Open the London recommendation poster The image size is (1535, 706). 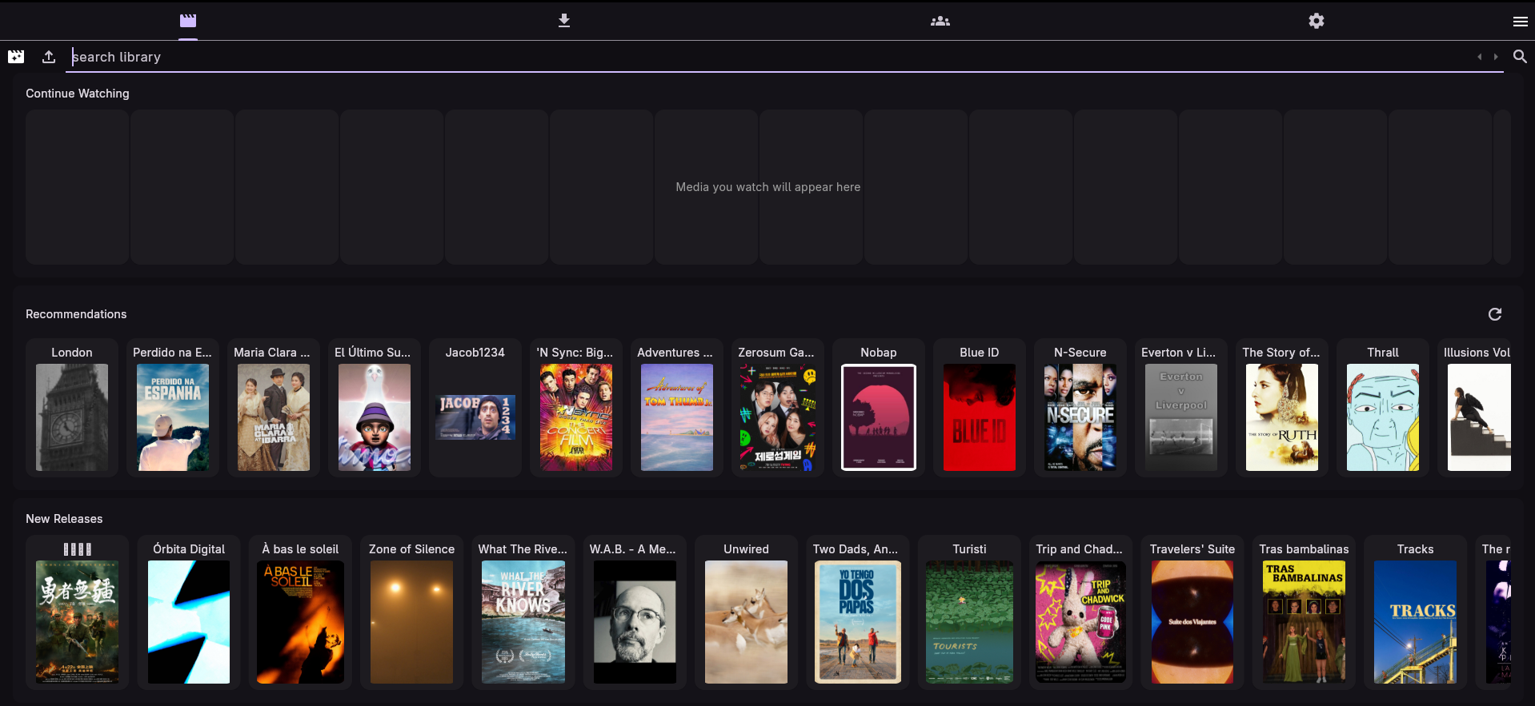pyautogui.click(x=72, y=417)
